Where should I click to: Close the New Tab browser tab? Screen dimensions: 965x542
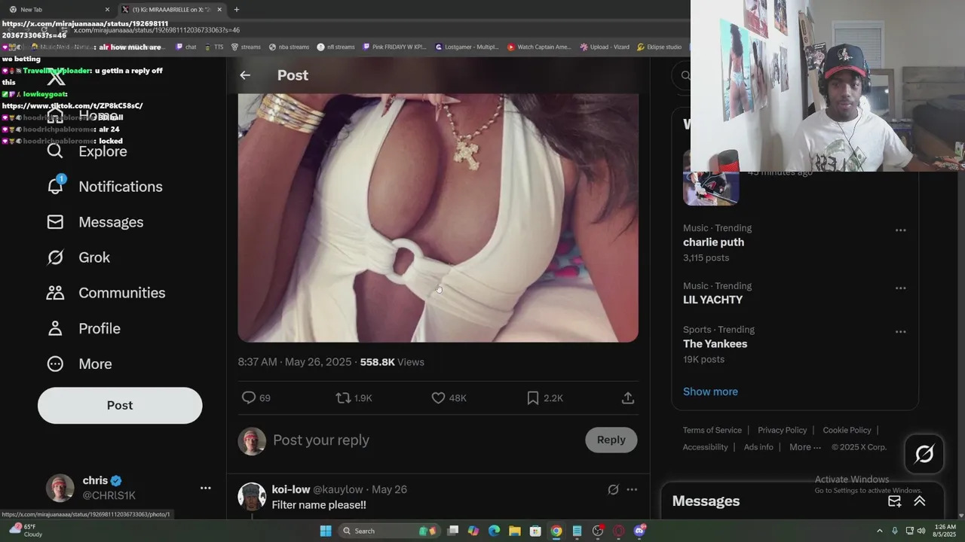[x=106, y=9]
